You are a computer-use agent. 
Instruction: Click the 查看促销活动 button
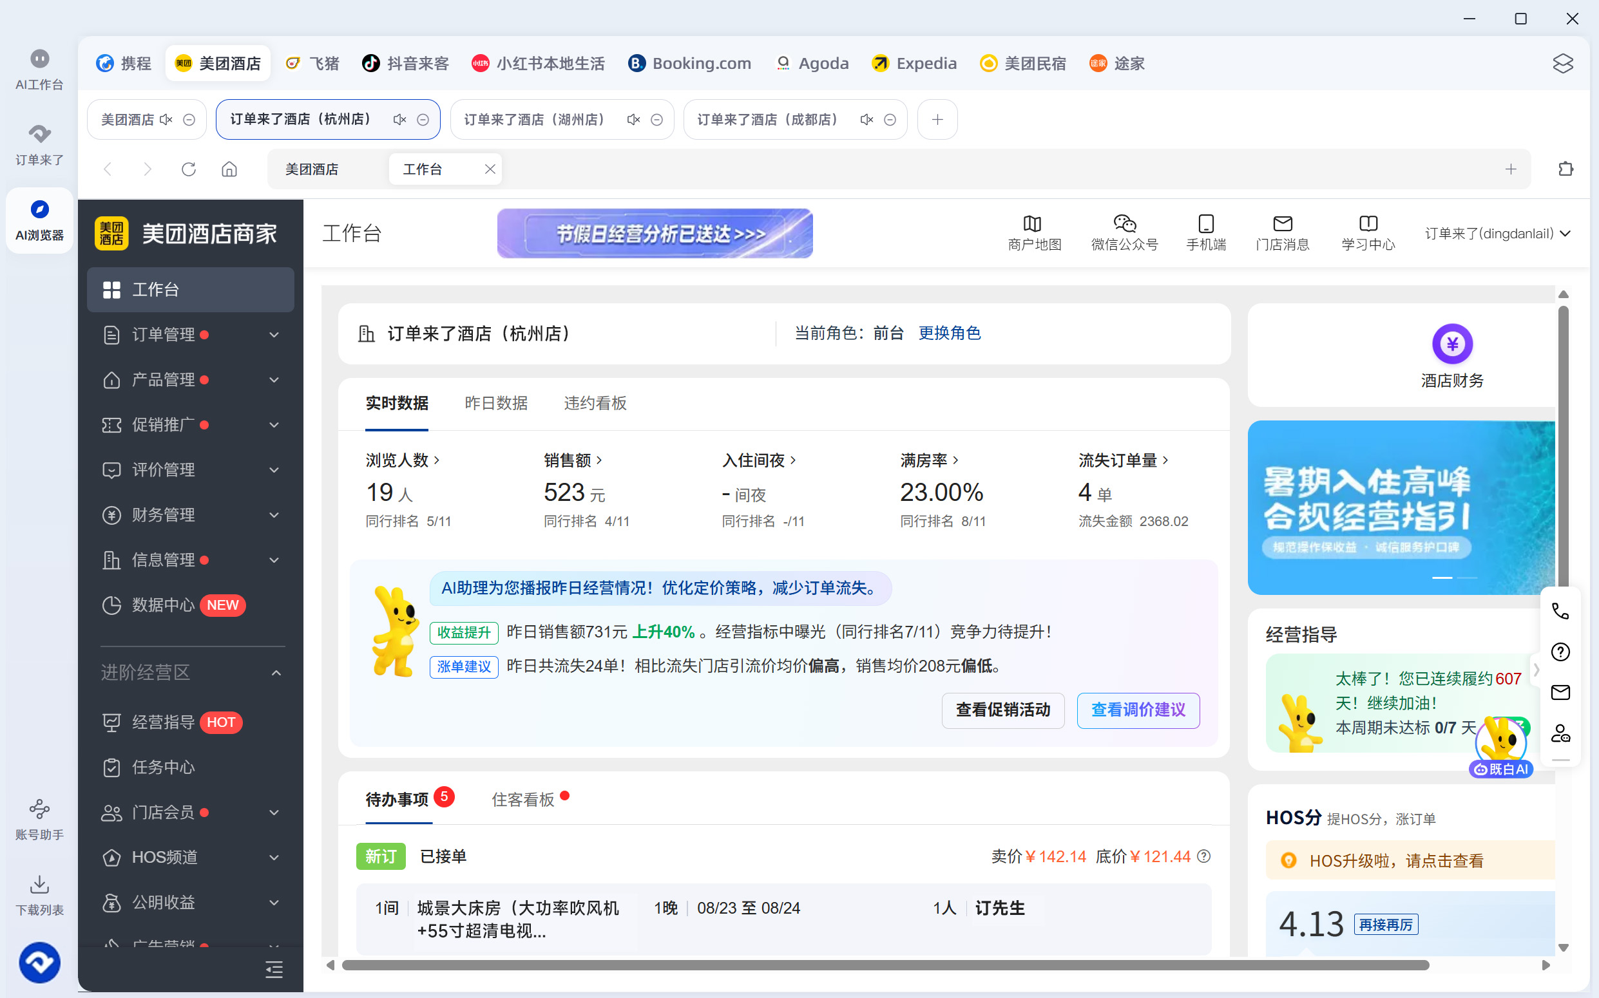coord(1002,710)
